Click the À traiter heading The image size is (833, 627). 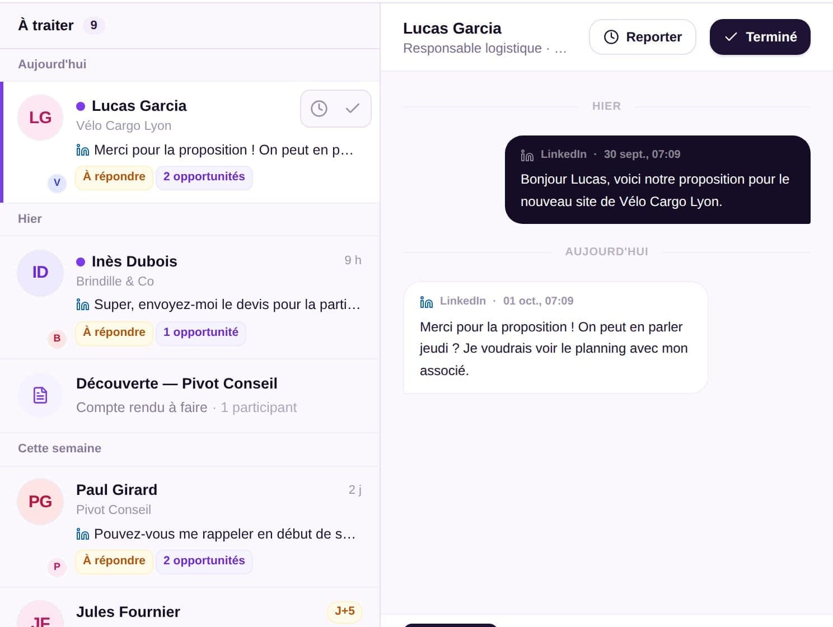pyautogui.click(x=46, y=25)
